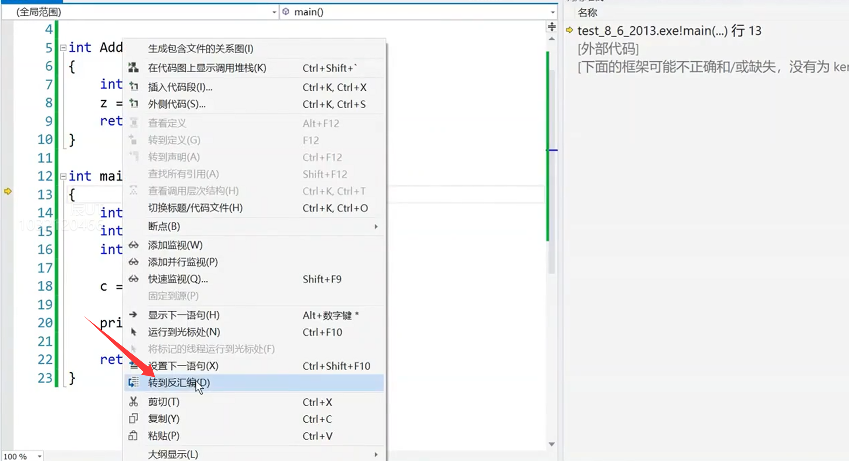Click the Copy icon next to 复制(Y)
This screenshot has width=849, height=461.
134,419
